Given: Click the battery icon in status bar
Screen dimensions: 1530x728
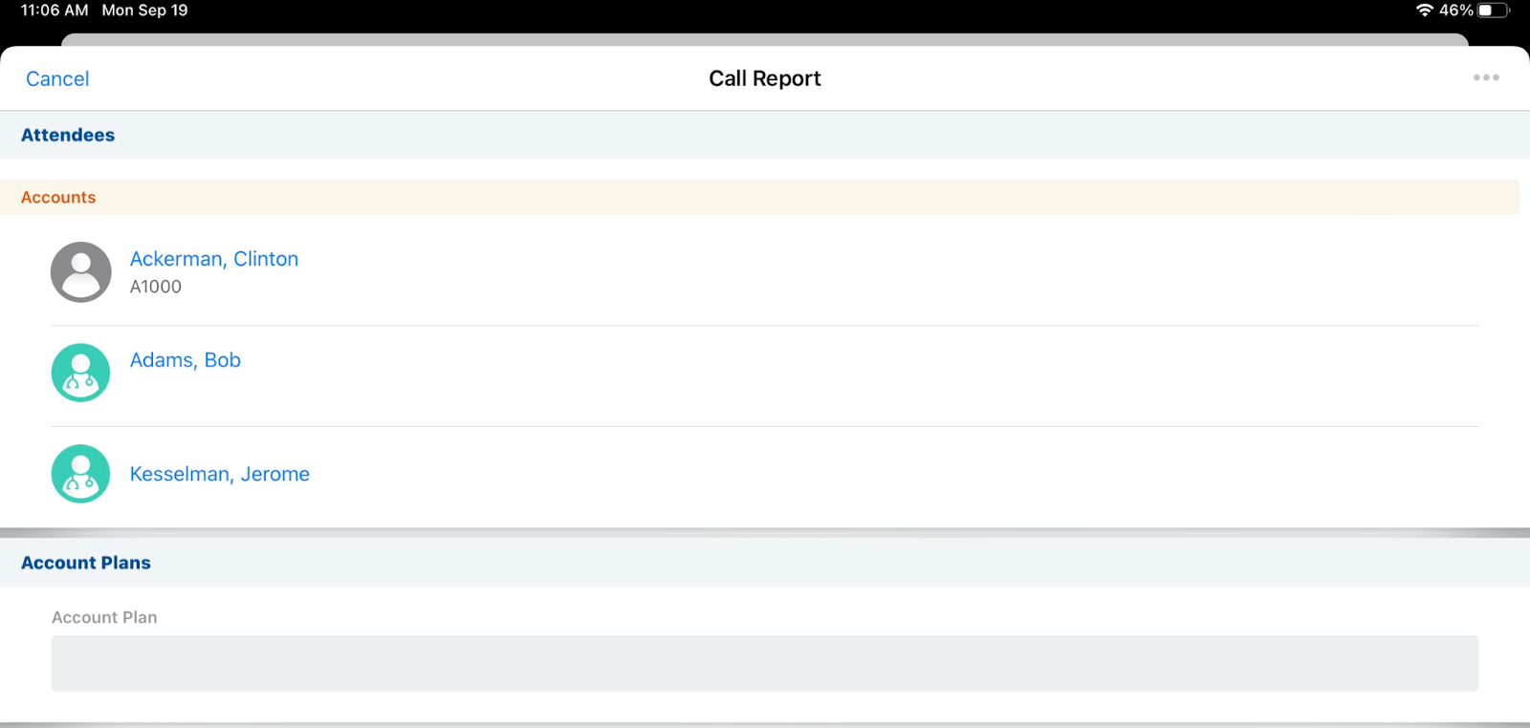Looking at the screenshot, I should (1492, 11).
